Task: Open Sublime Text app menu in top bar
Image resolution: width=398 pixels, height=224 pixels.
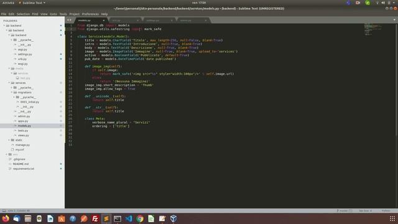Action: 32,2
